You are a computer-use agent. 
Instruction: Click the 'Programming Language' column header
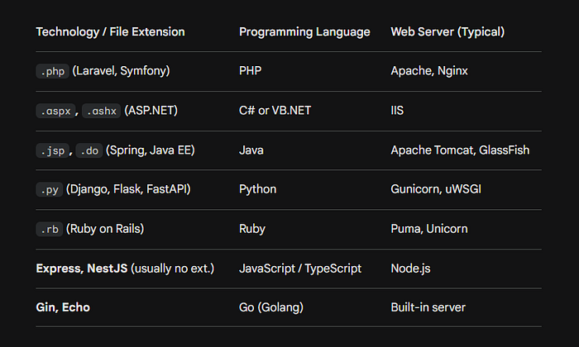(304, 32)
